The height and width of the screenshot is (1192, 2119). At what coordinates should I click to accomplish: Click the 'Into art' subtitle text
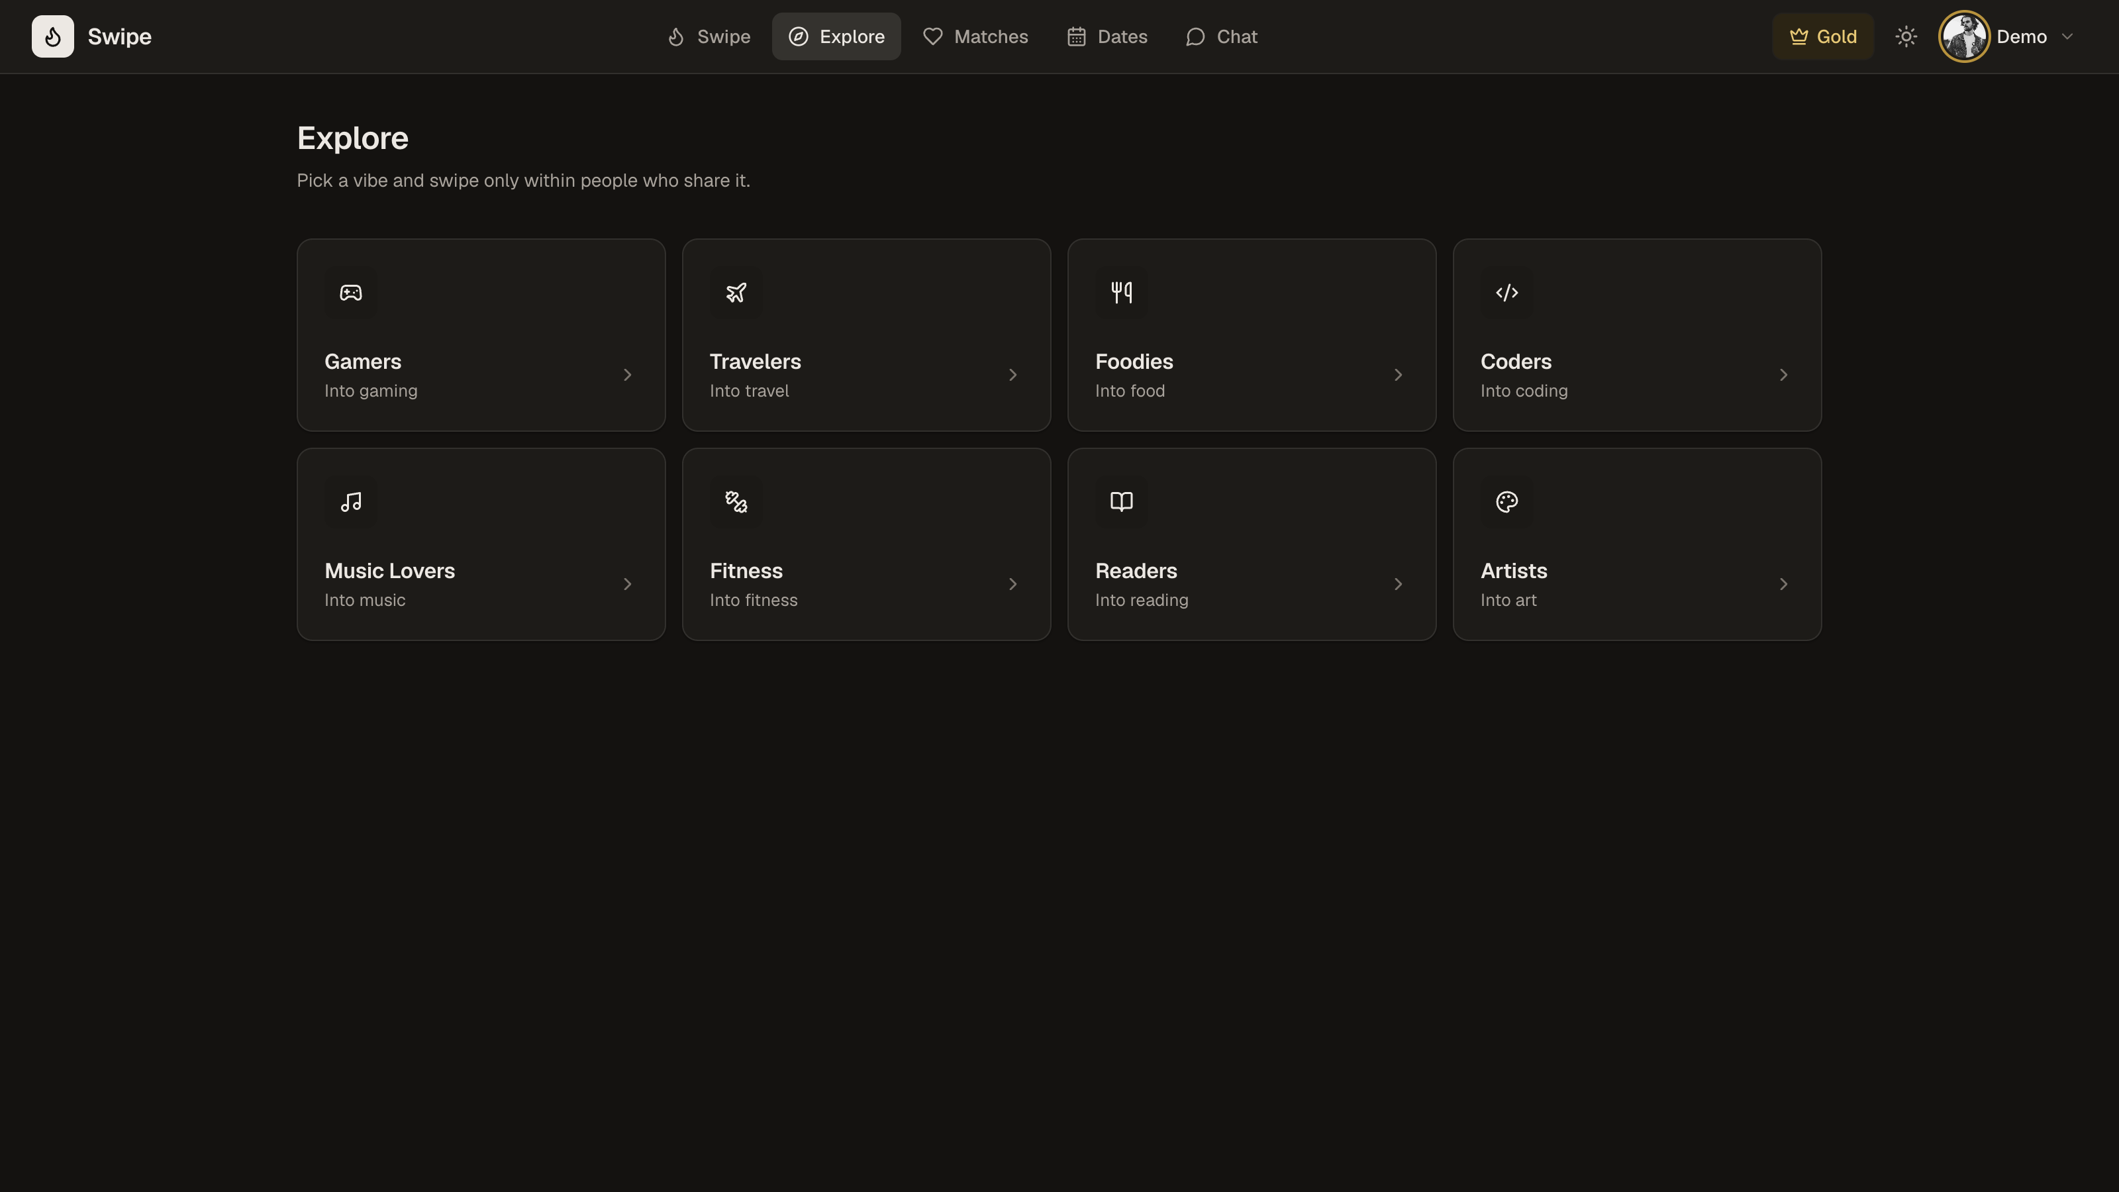(x=1508, y=601)
